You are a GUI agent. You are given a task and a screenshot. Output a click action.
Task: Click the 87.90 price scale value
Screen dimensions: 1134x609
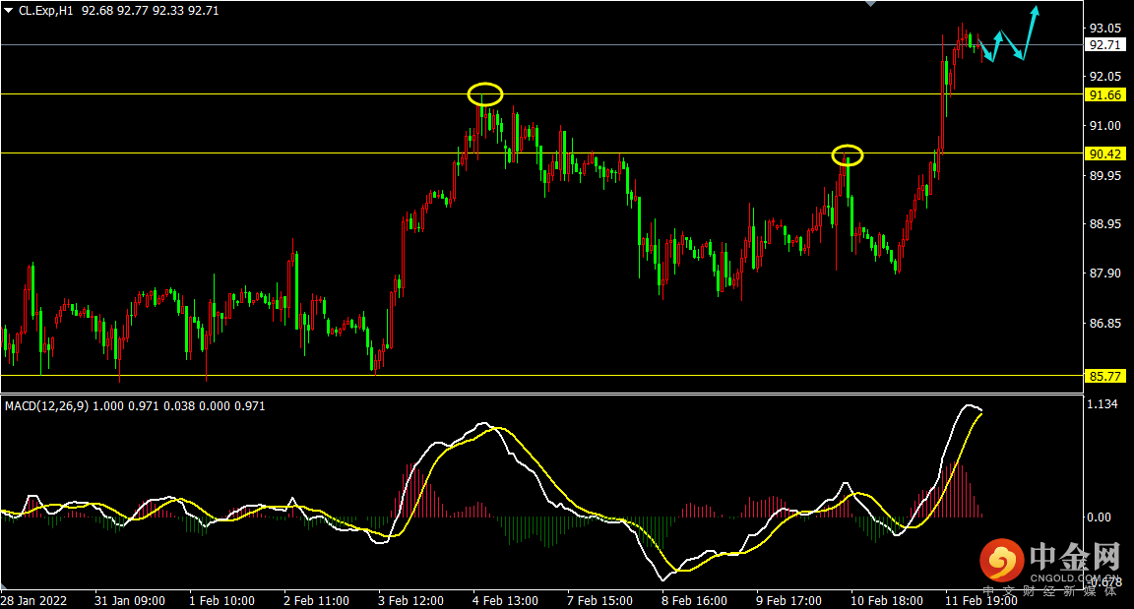[1105, 274]
